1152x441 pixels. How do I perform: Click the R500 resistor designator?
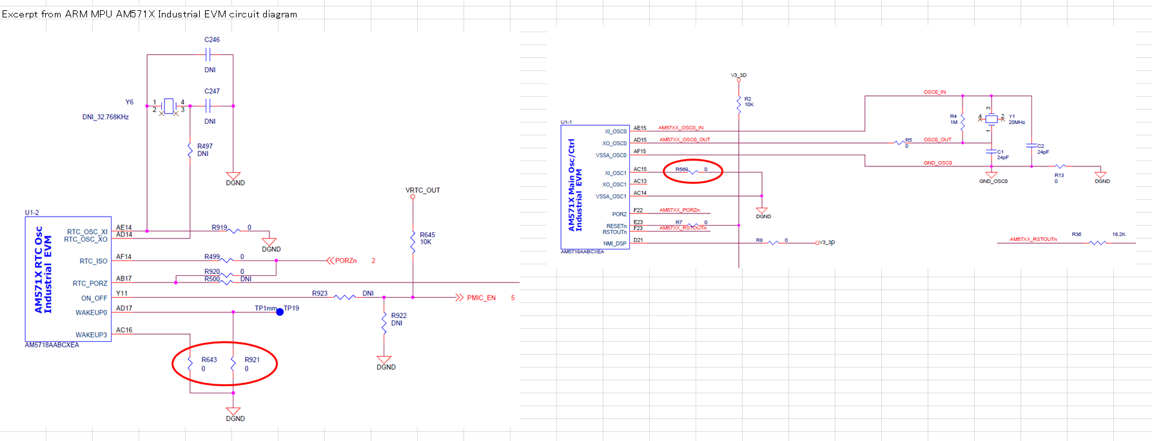coord(212,279)
